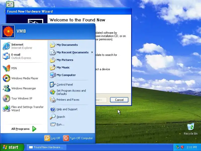201x151 pixels.
Task: Open My Pictures folder icon
Action: tap(53, 60)
